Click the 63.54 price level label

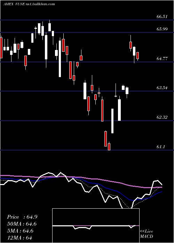(x=162, y=88)
